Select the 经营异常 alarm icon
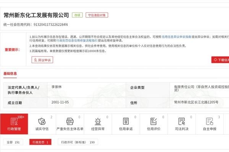Viewport: 229px width, 152px height. [x=98, y=122]
